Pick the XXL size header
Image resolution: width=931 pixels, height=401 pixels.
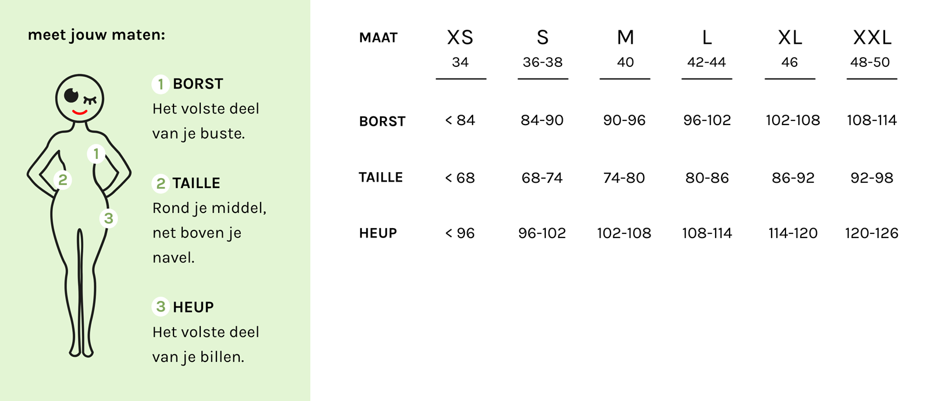pyautogui.click(x=872, y=38)
